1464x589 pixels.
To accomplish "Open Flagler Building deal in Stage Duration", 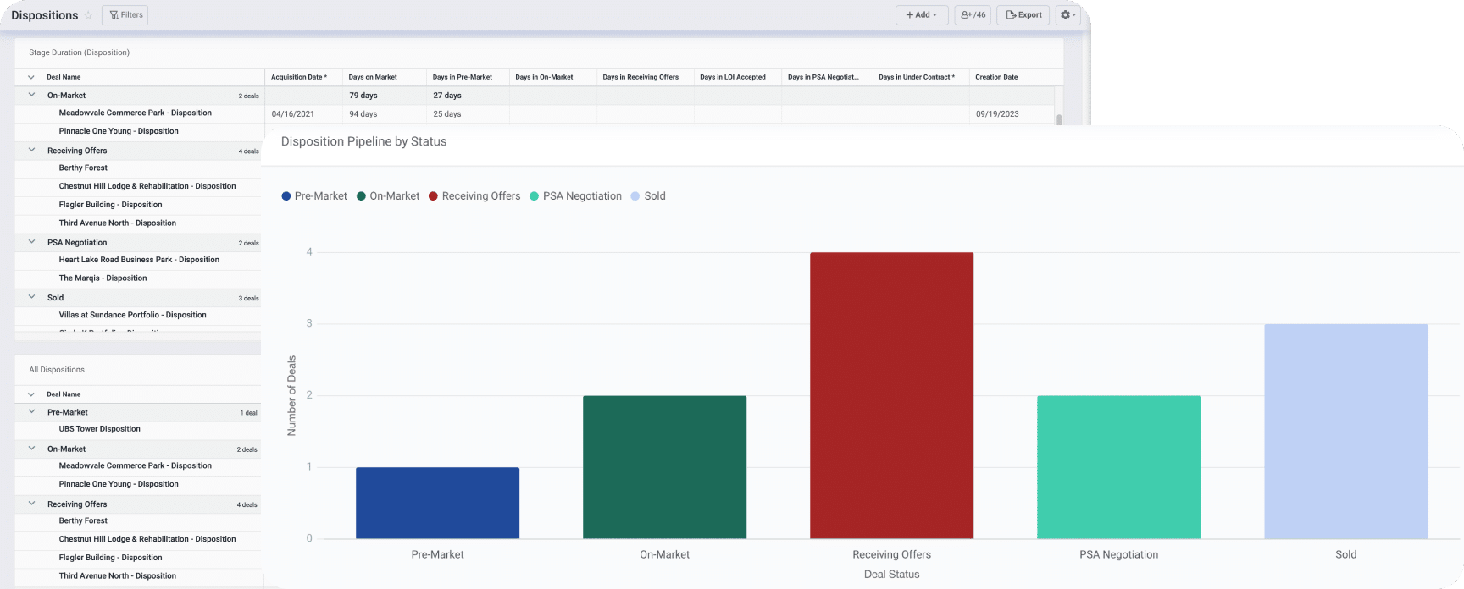I will (x=110, y=205).
